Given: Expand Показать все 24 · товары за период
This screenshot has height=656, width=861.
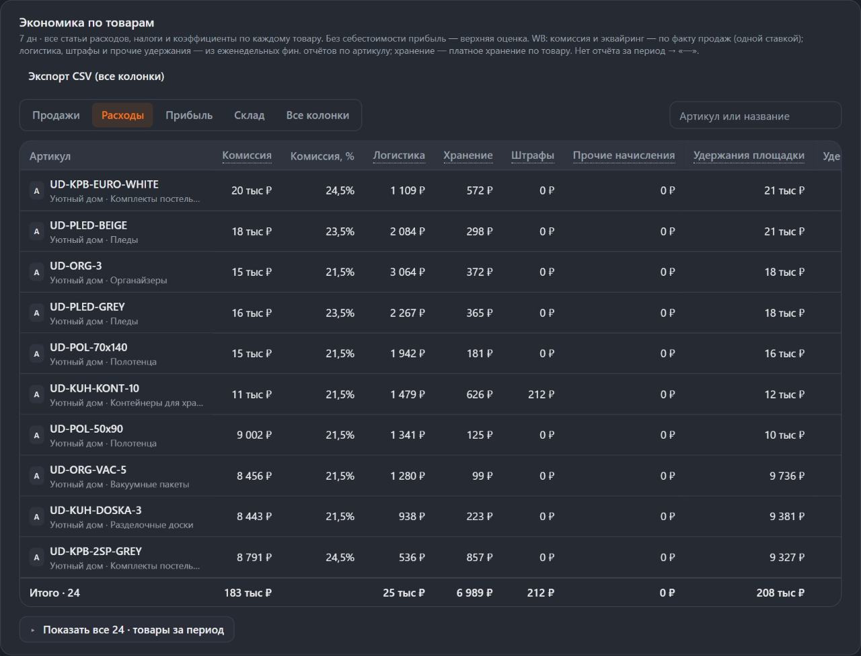Looking at the screenshot, I should click(126, 630).
